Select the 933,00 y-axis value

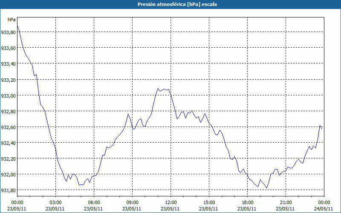point(8,95)
